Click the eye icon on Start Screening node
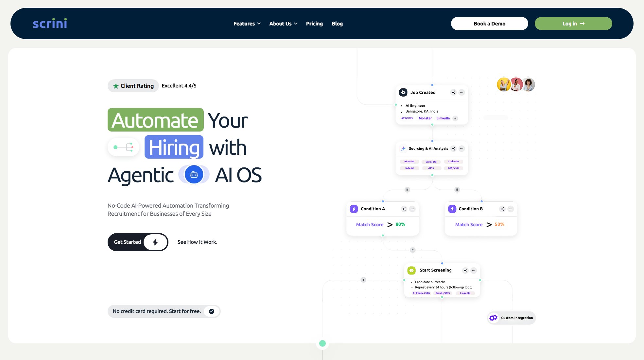This screenshot has height=360, width=644. point(411,270)
